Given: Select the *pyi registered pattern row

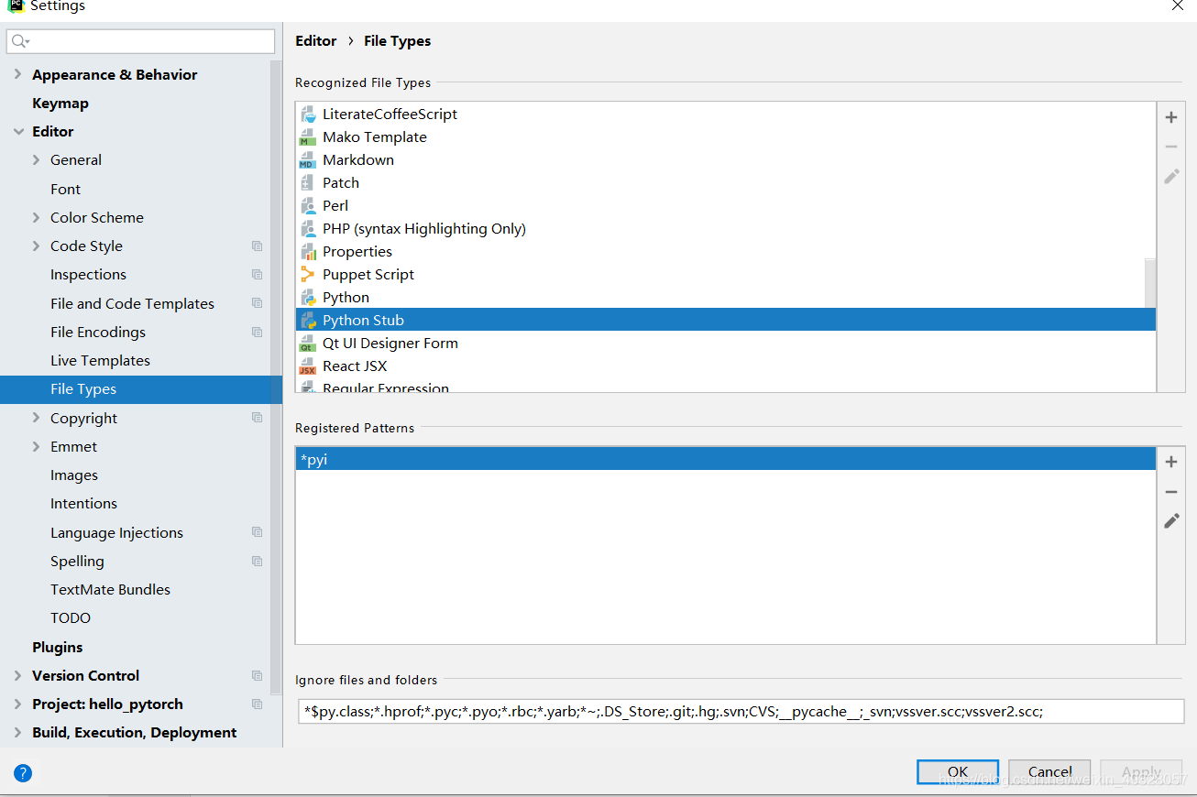Looking at the screenshot, I should tap(726, 459).
